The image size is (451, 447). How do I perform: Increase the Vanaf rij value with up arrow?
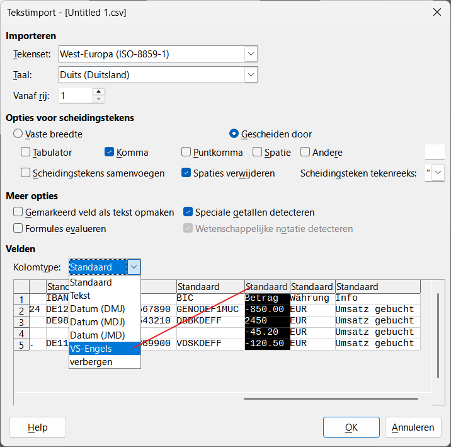coord(98,92)
